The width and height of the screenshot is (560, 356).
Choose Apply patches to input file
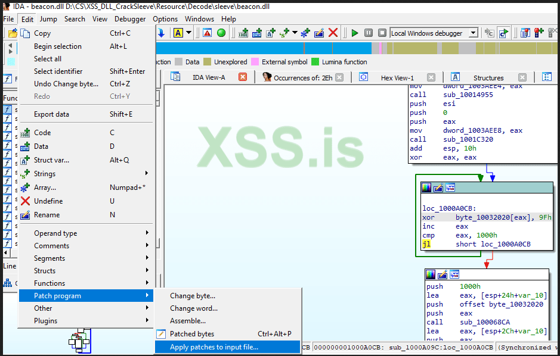pos(227,346)
